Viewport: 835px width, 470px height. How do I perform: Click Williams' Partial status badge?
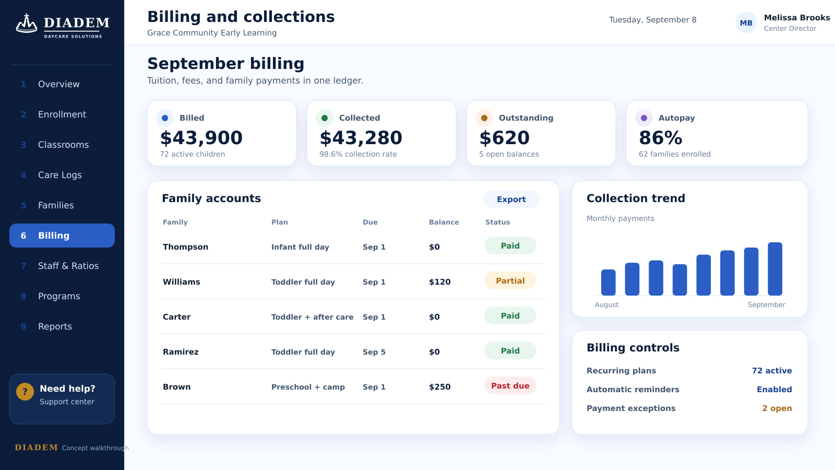510,280
